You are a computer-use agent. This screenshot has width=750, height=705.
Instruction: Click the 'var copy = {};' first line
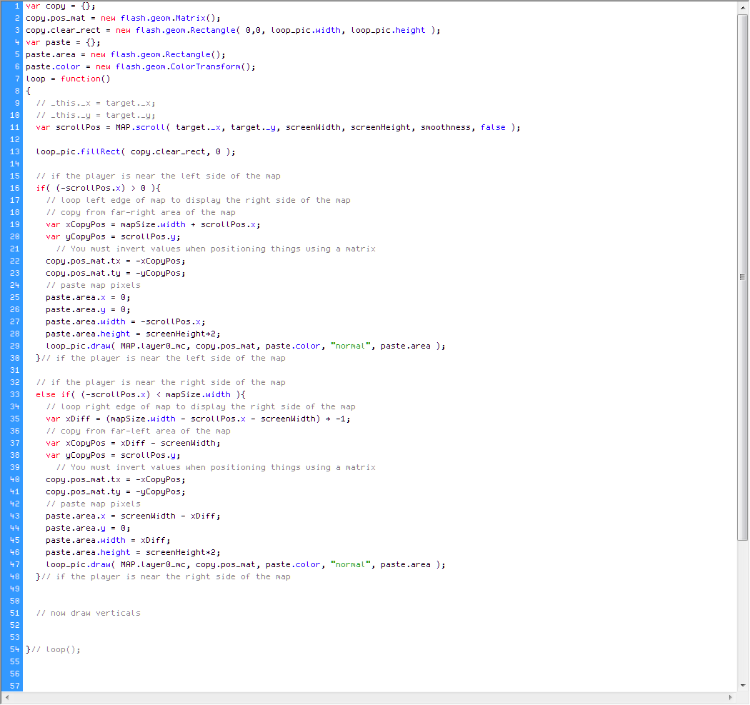coord(60,6)
